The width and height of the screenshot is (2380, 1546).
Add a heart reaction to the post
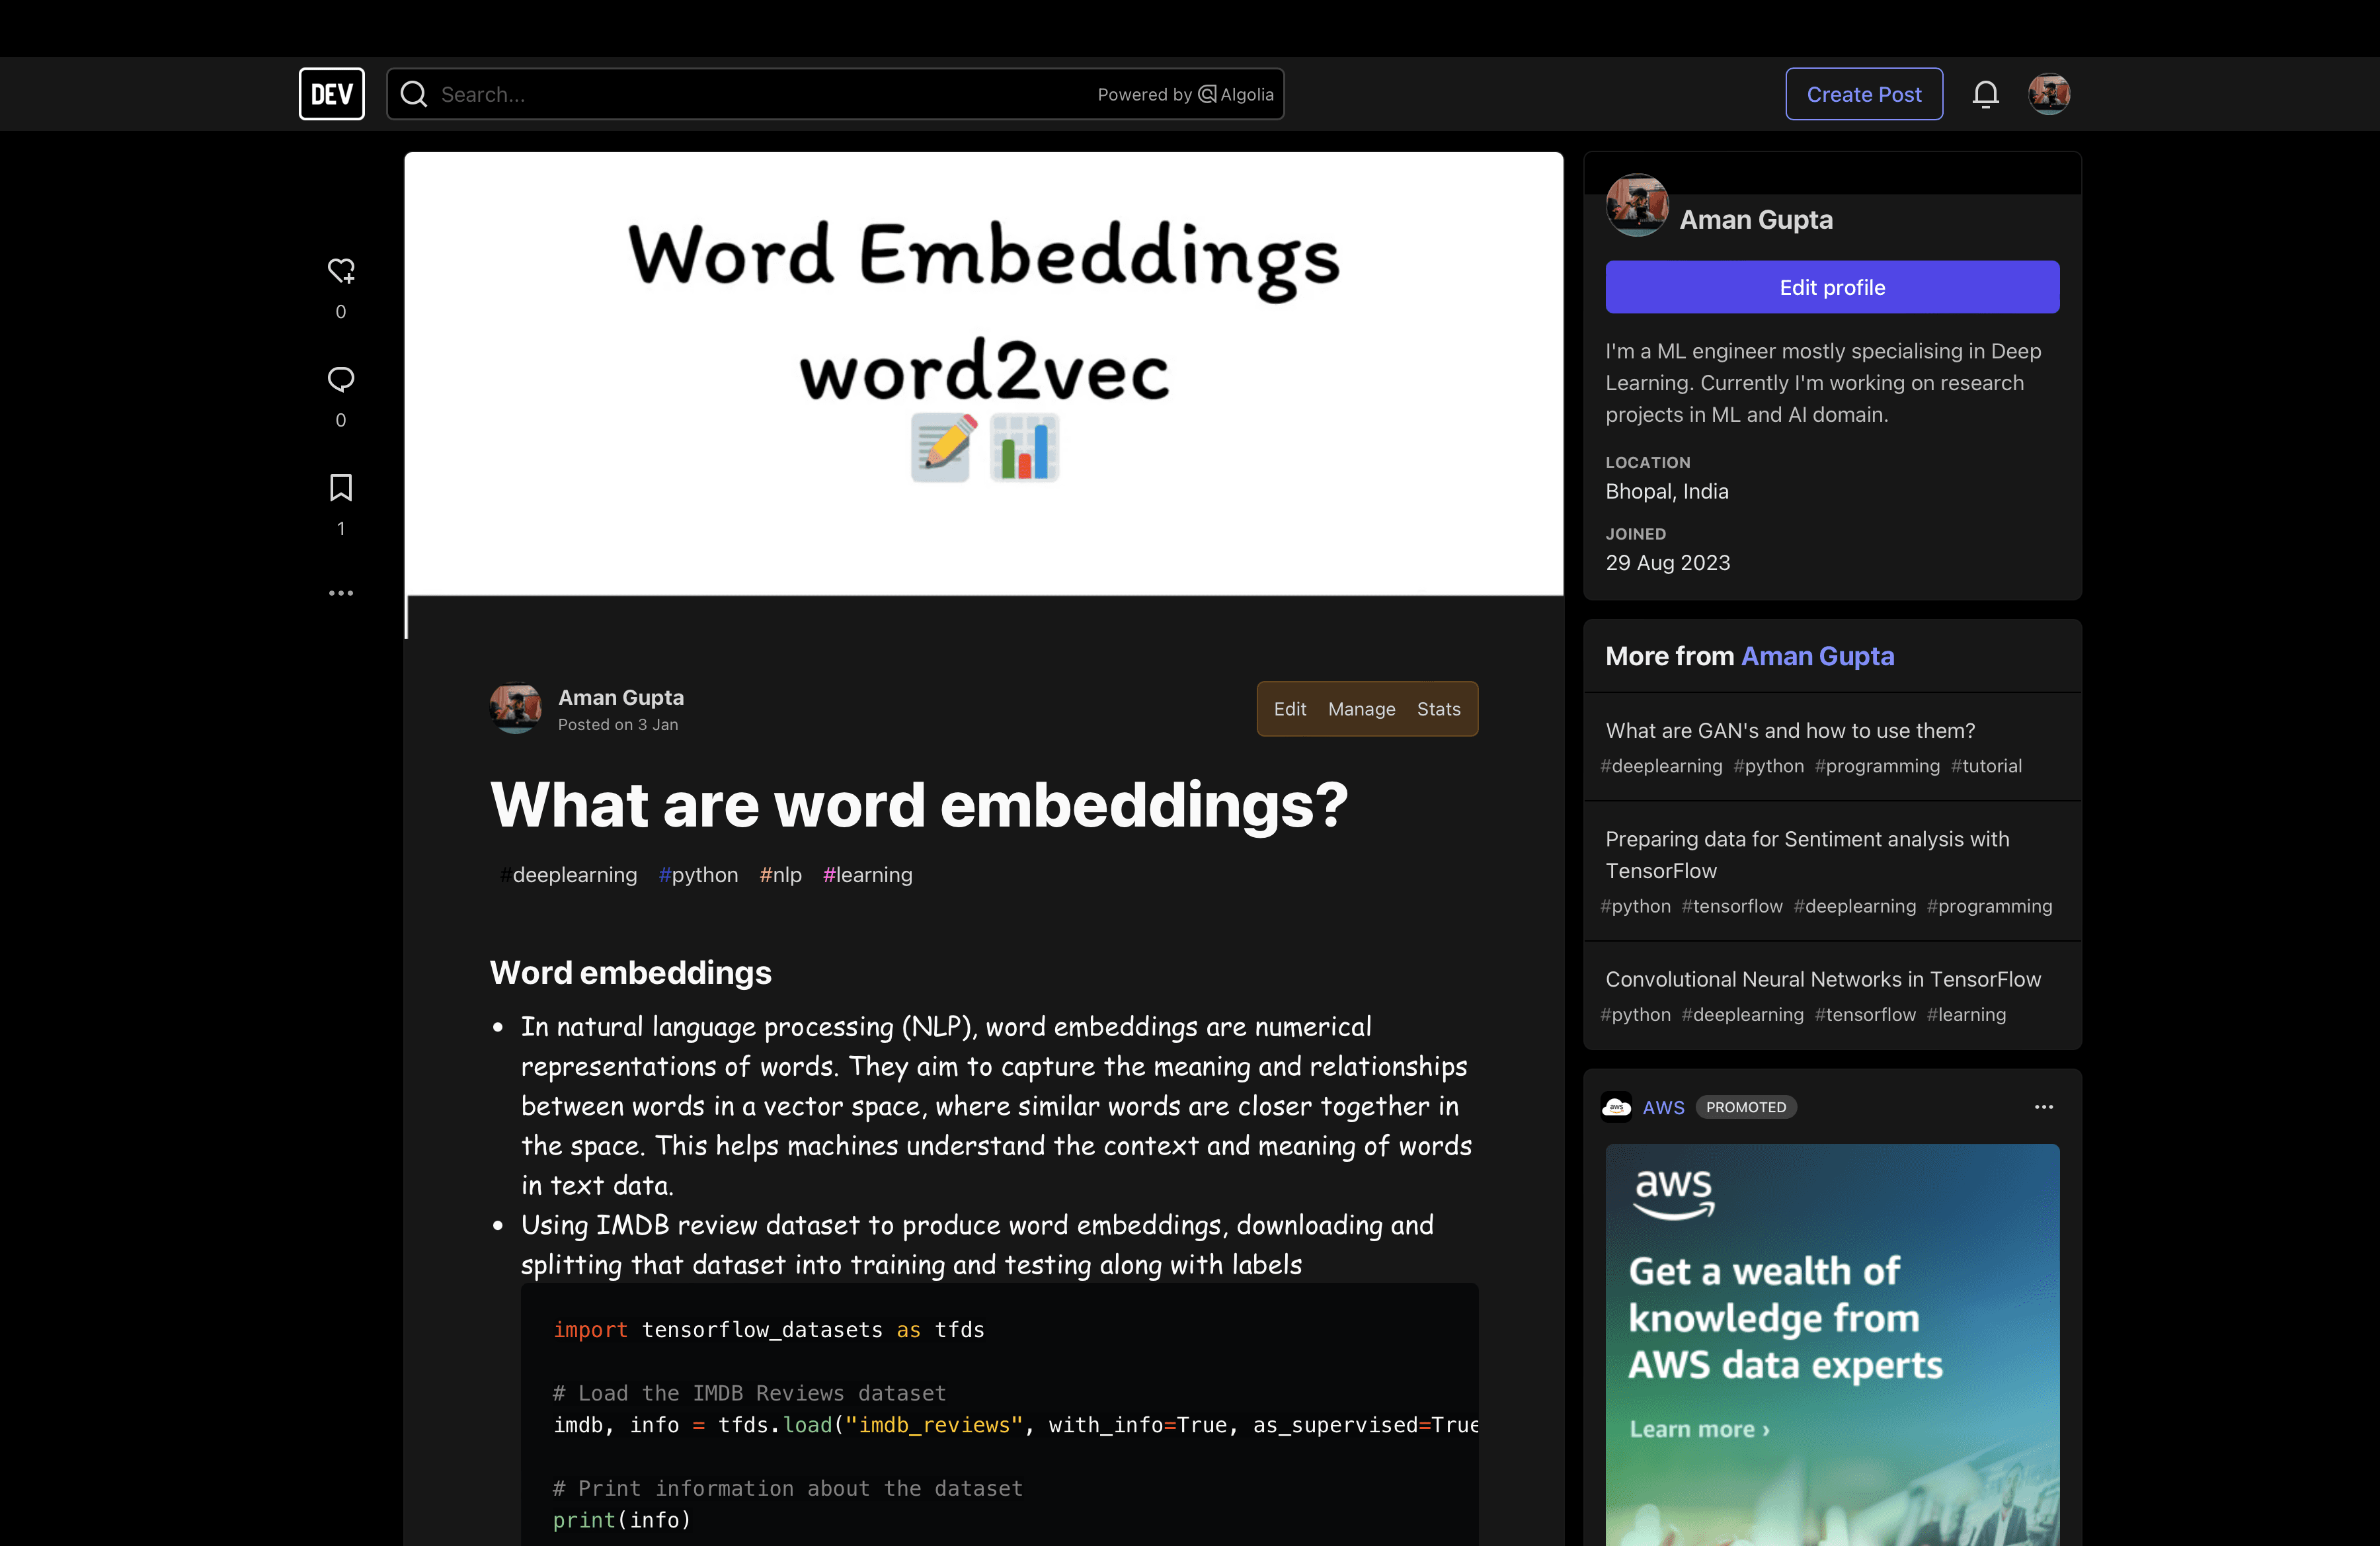tap(341, 270)
